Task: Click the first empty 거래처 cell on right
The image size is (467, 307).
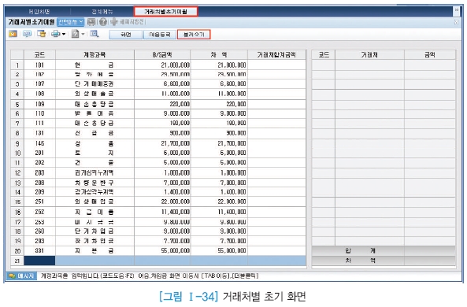Action: (369, 65)
